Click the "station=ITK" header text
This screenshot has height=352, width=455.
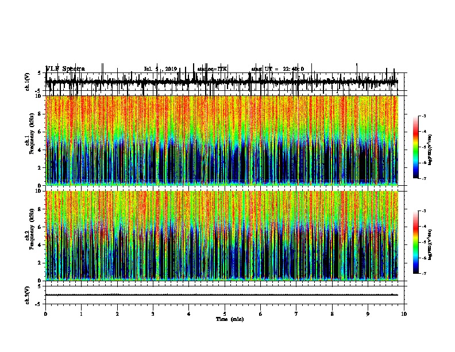(x=212, y=69)
